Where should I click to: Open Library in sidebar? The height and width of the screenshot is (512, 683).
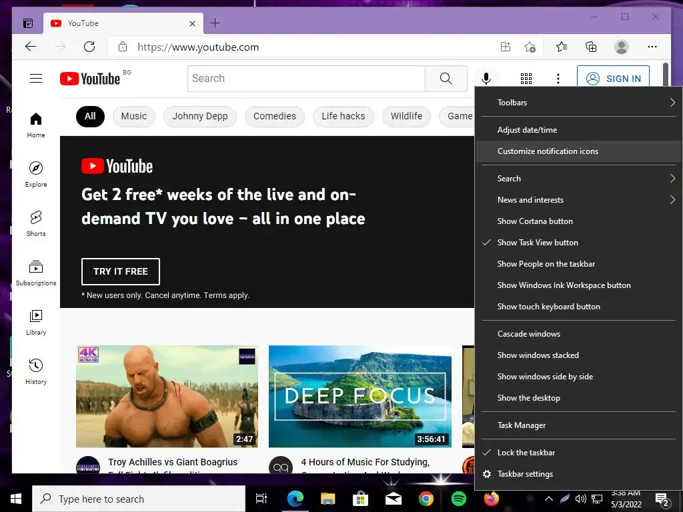click(36, 322)
